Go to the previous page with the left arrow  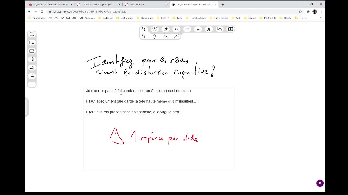[x=32, y=68]
